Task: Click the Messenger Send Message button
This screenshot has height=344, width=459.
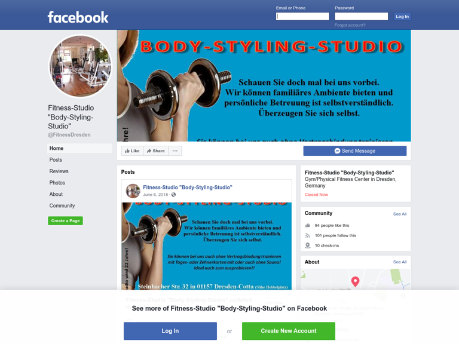Action: coord(355,151)
